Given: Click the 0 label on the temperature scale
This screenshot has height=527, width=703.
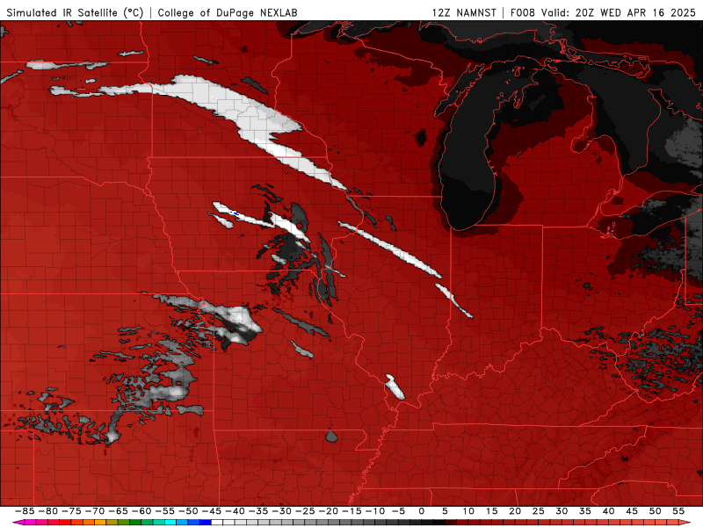Looking at the screenshot, I should pyautogui.click(x=421, y=511).
